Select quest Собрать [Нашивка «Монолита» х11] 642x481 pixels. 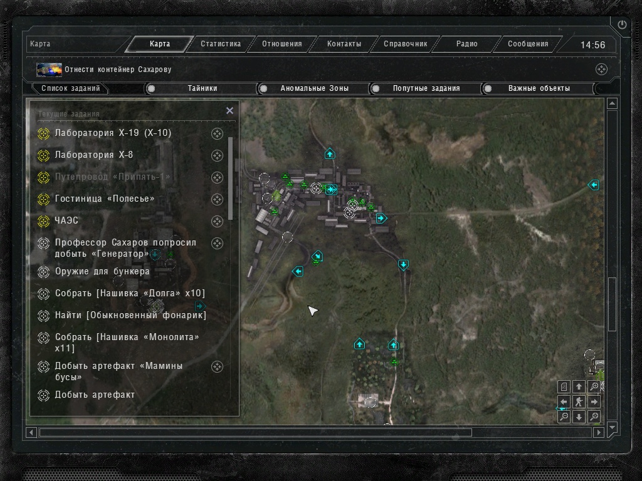click(x=127, y=343)
